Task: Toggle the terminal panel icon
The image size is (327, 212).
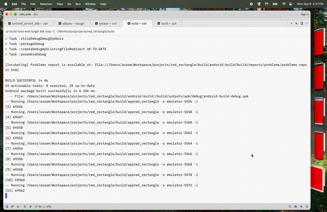Action: pyautogui.click(x=290, y=207)
